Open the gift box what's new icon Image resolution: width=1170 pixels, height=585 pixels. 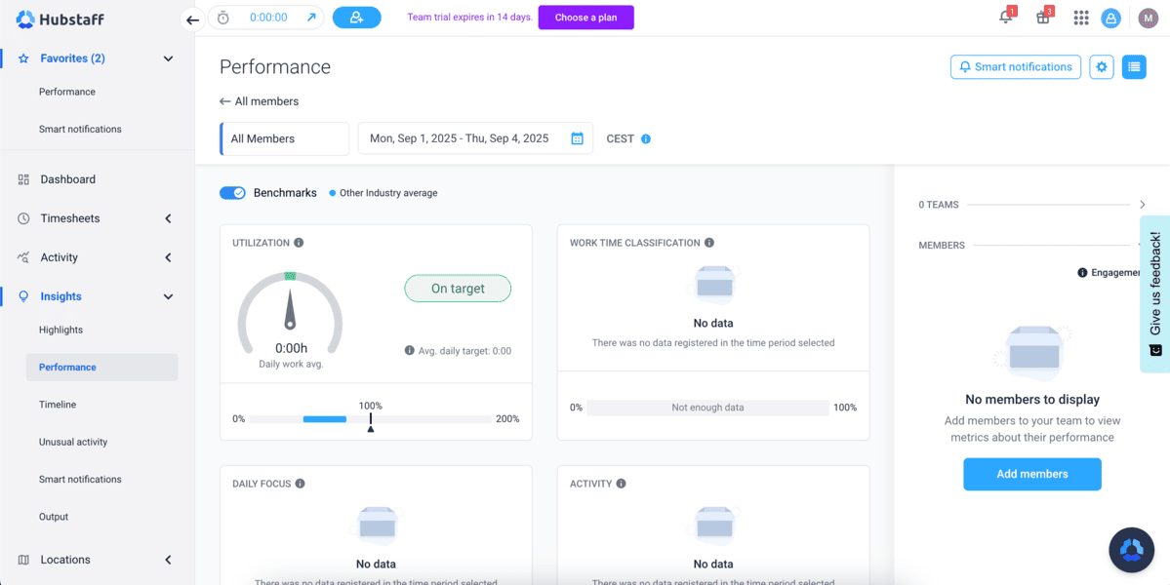coord(1042,18)
